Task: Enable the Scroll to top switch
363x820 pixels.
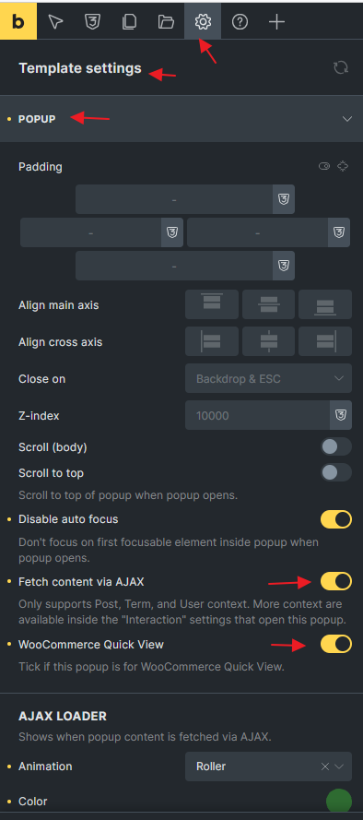Action: pyautogui.click(x=336, y=473)
